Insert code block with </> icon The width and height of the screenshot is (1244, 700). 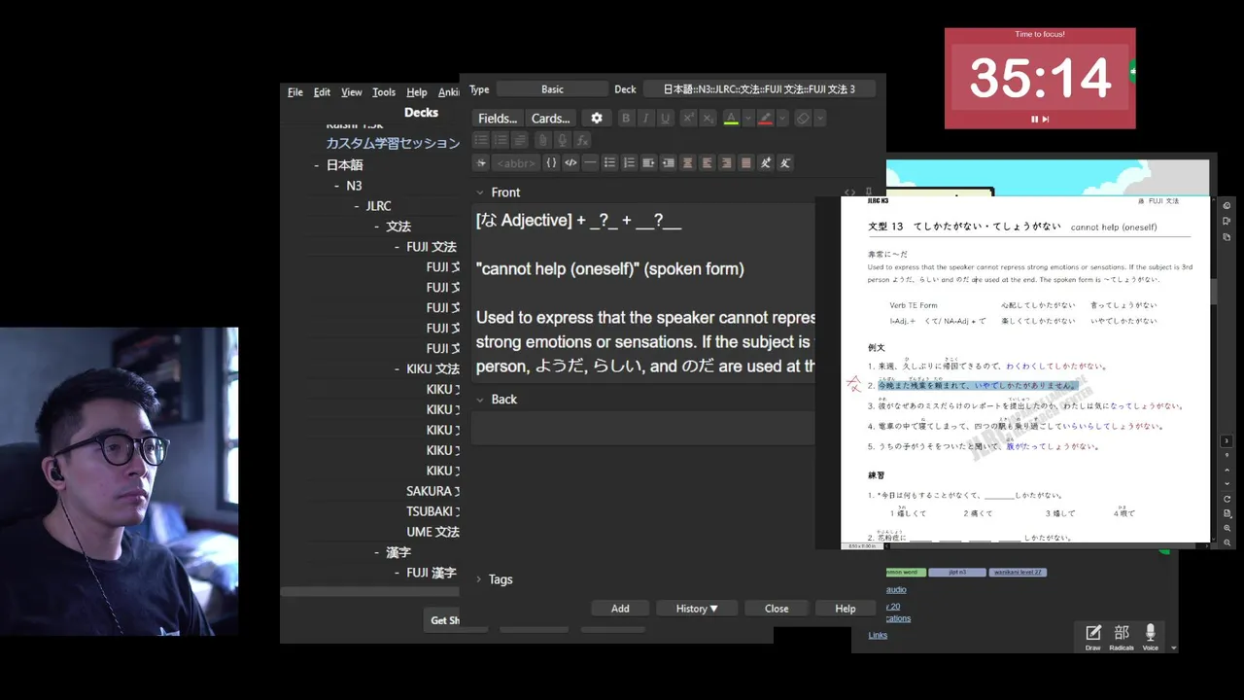point(570,162)
